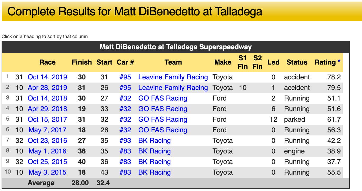The image size is (362, 191).
Task: Click the Race column heading
Action: (47, 62)
